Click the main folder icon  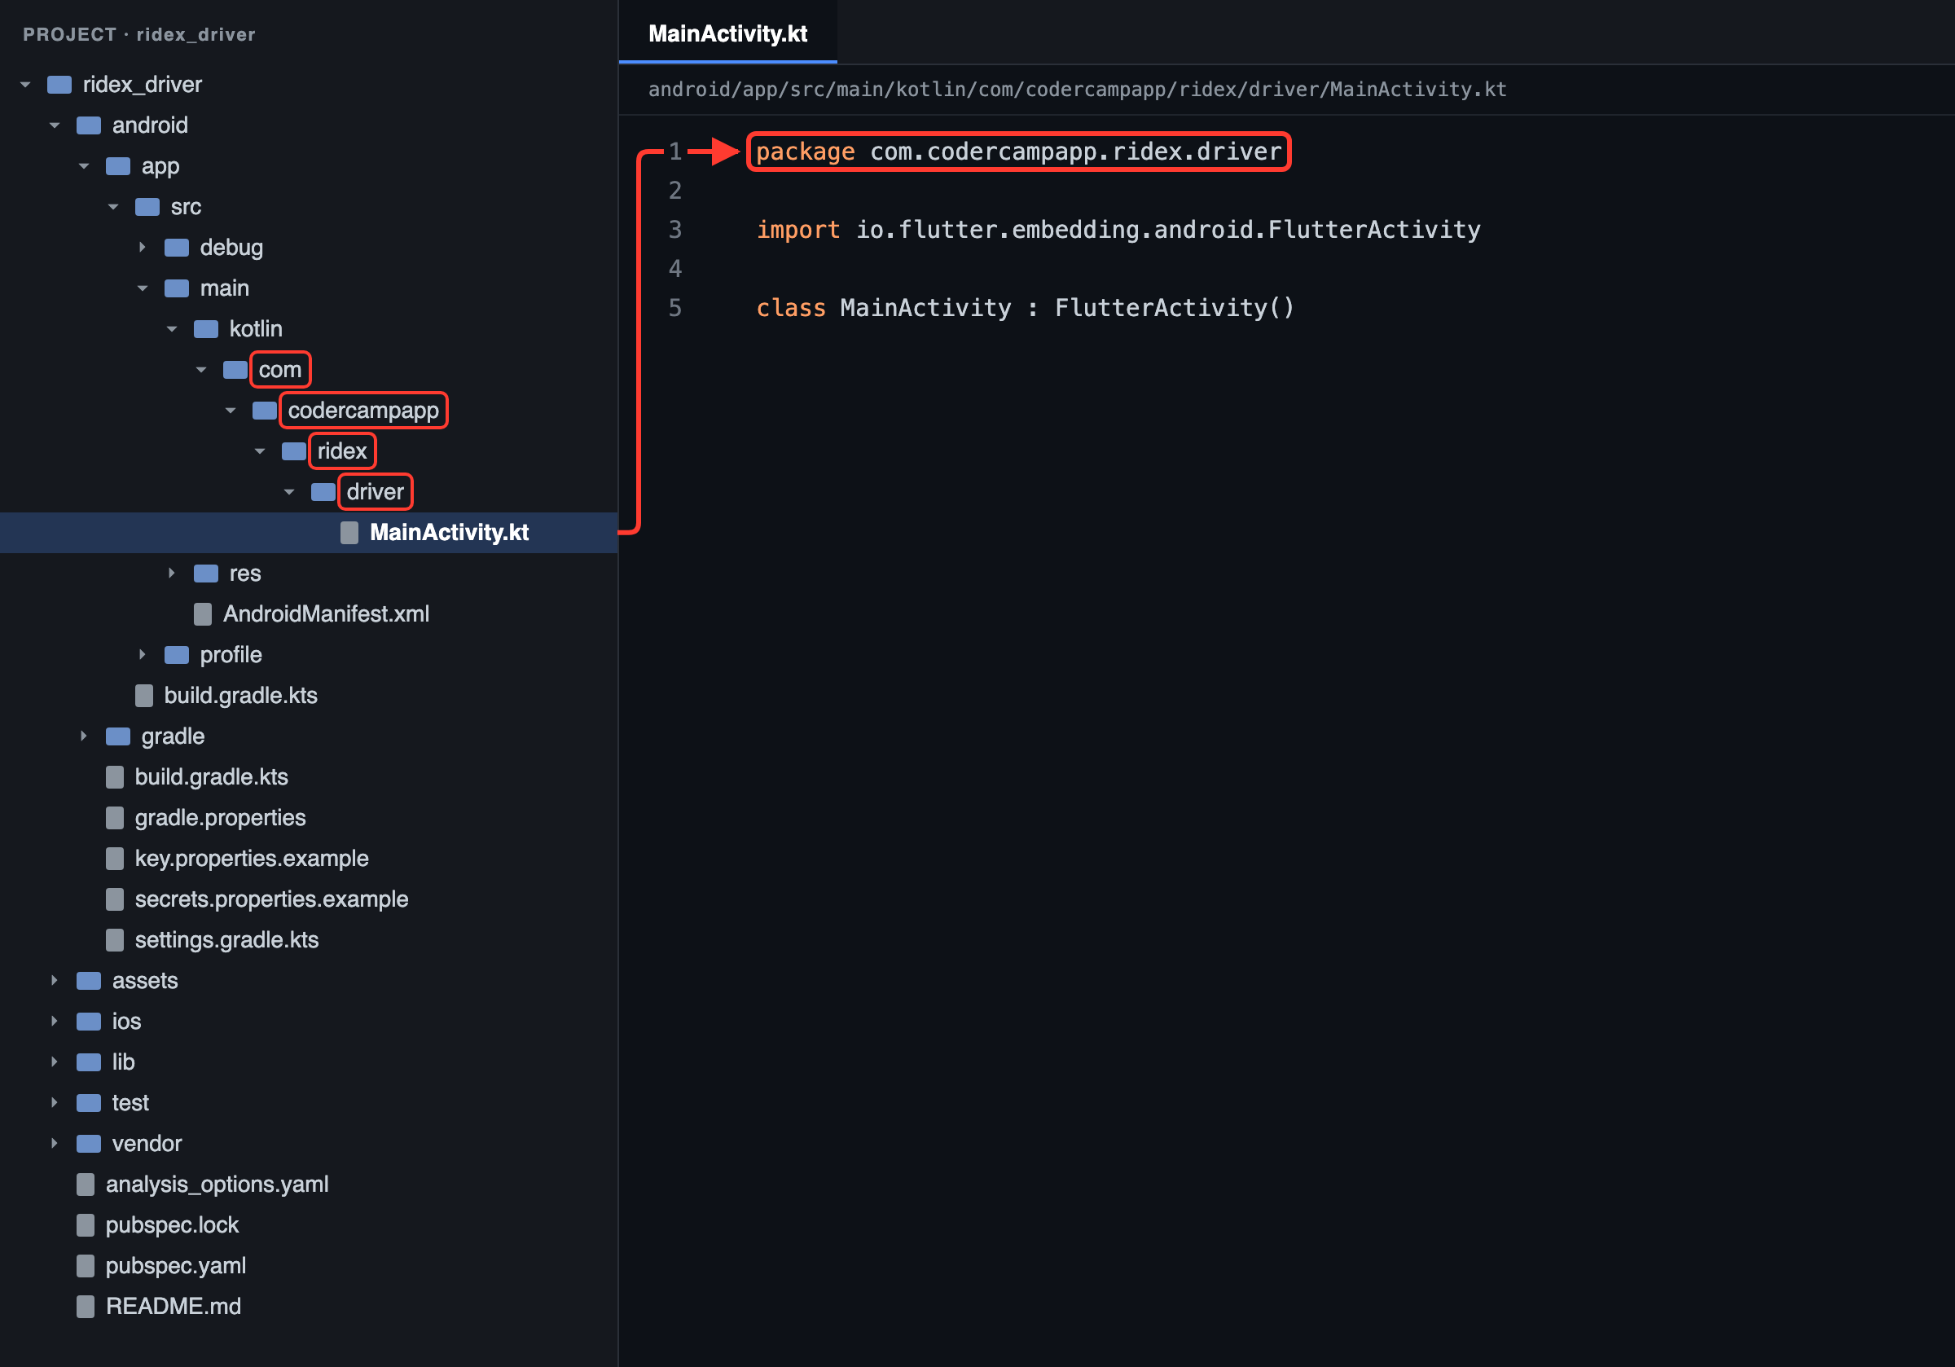point(176,288)
